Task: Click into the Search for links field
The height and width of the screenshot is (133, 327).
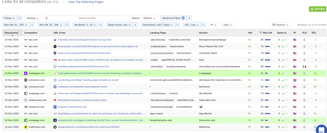Action: click(x=87, y=18)
